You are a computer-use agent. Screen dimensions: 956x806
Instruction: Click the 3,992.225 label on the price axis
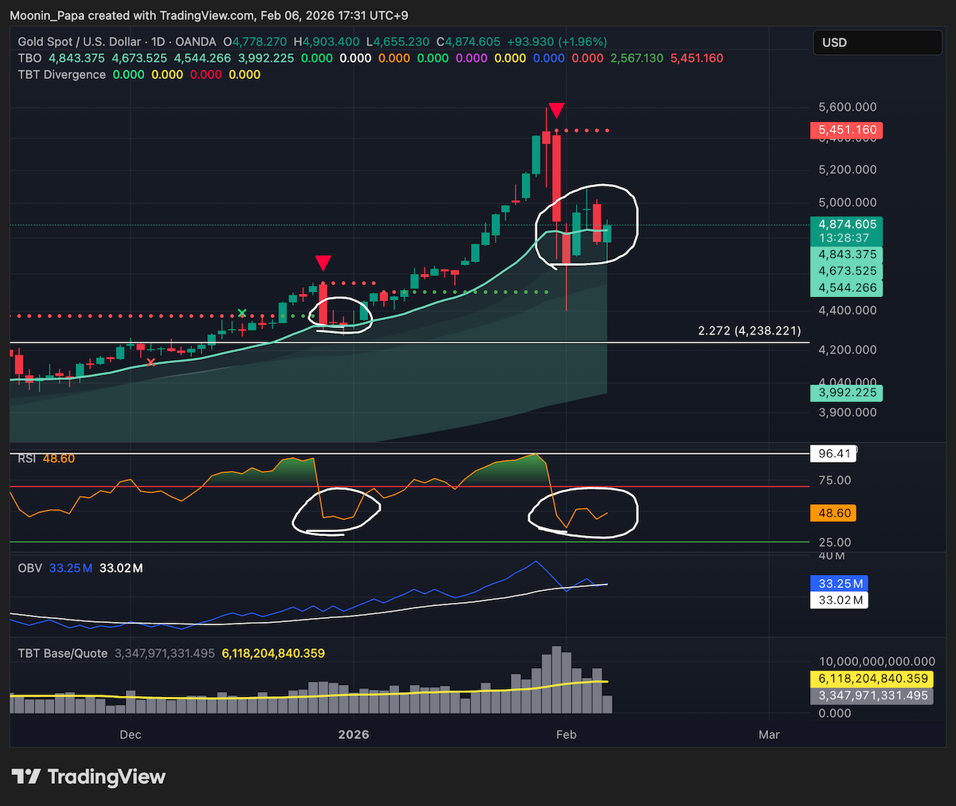846,393
